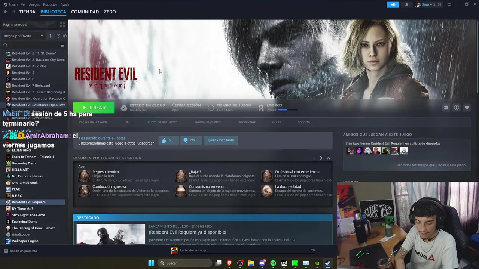Switch to Big Picture mode icon

click(449, 4)
